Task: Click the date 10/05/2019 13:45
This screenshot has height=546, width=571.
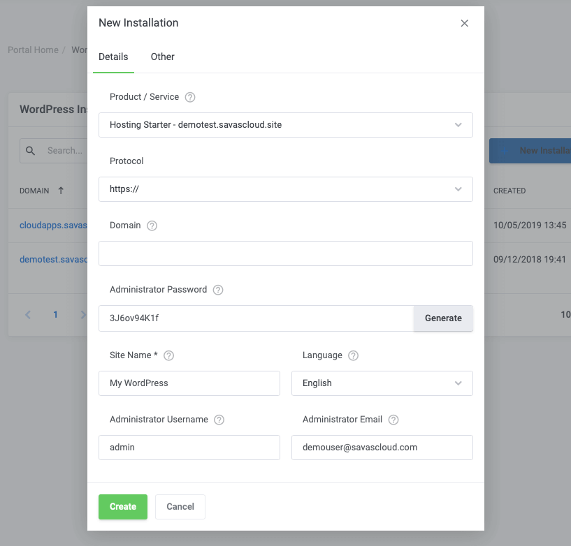Action: point(530,226)
